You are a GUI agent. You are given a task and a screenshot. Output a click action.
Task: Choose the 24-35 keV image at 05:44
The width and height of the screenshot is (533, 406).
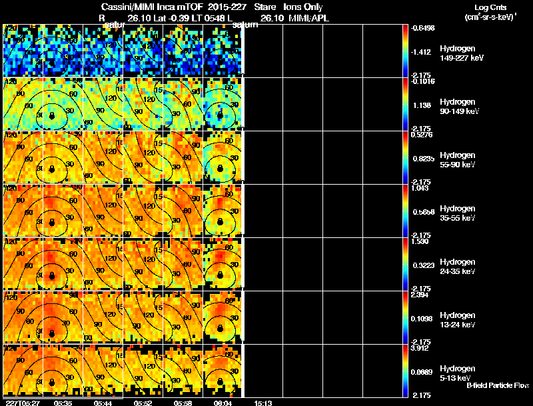(103, 264)
